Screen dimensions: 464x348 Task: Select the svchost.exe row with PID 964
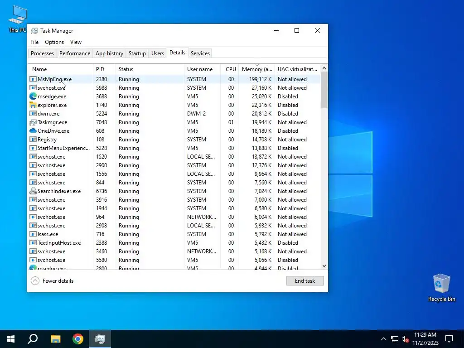coord(174,217)
